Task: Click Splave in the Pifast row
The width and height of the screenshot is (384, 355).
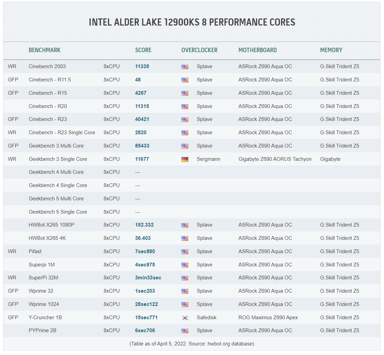Action: [x=205, y=251]
